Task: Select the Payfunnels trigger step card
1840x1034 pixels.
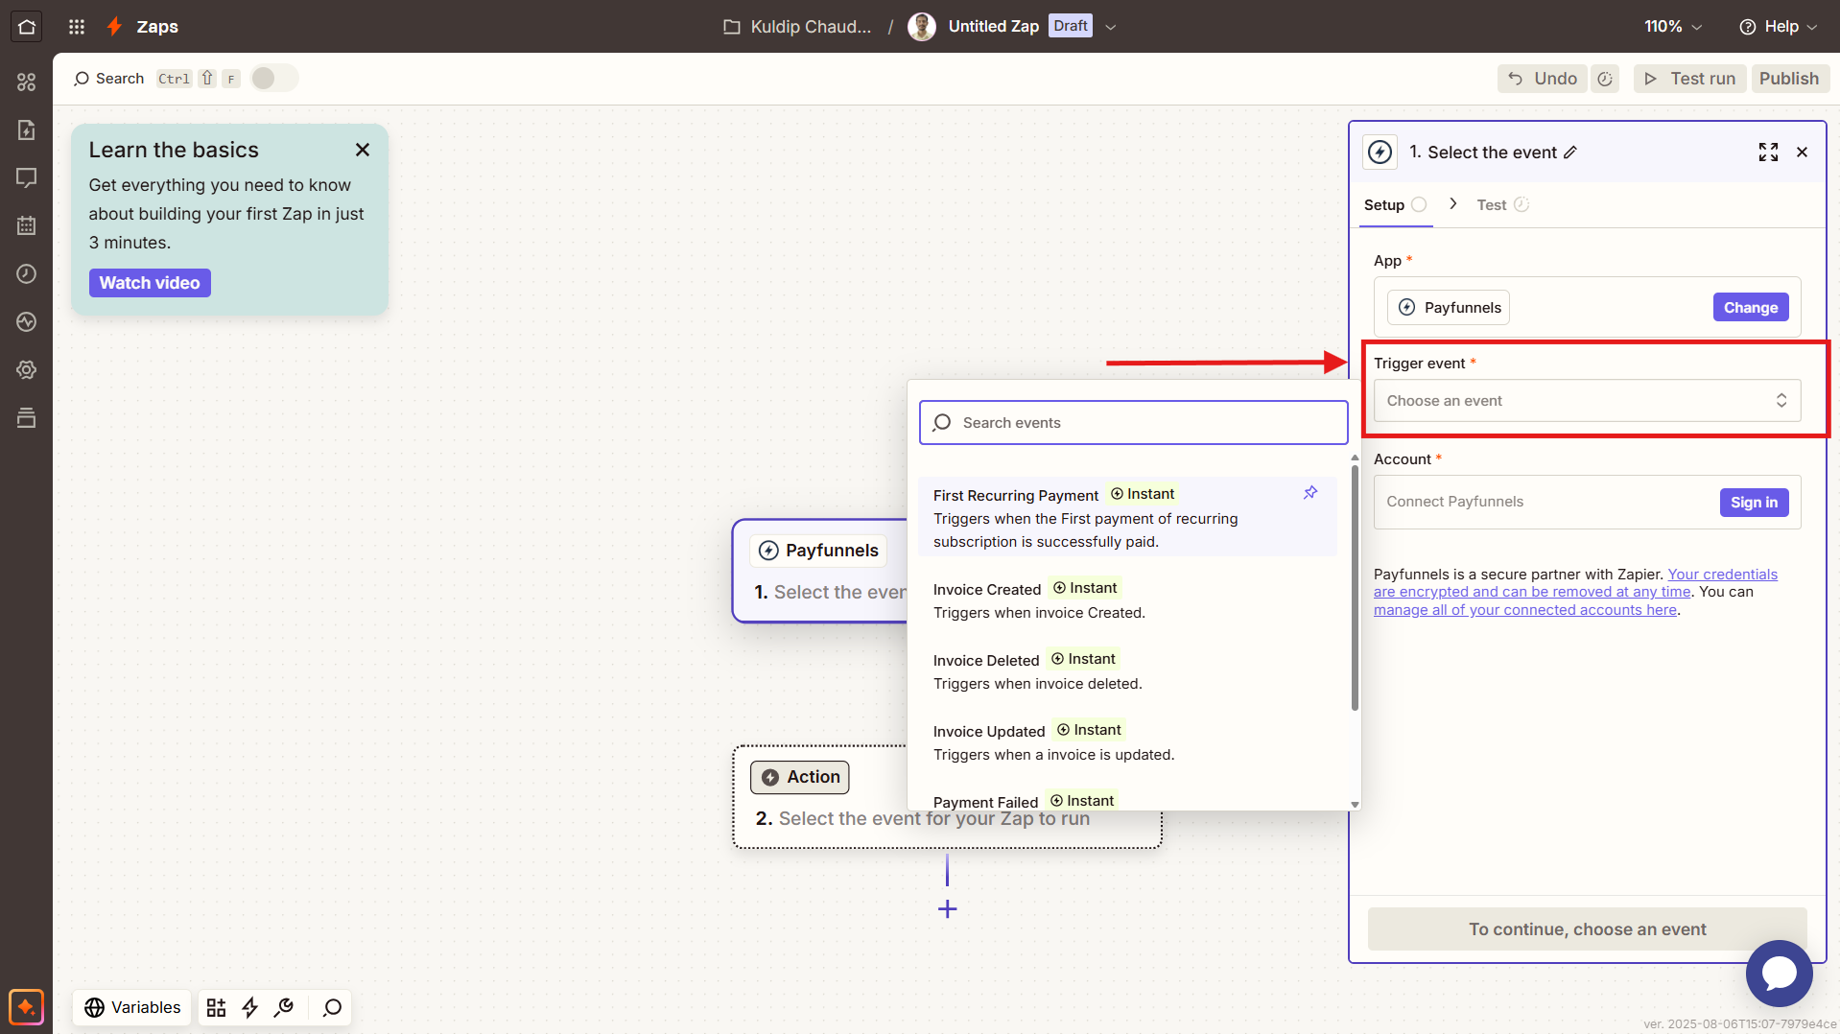Action: pyautogui.click(x=820, y=572)
